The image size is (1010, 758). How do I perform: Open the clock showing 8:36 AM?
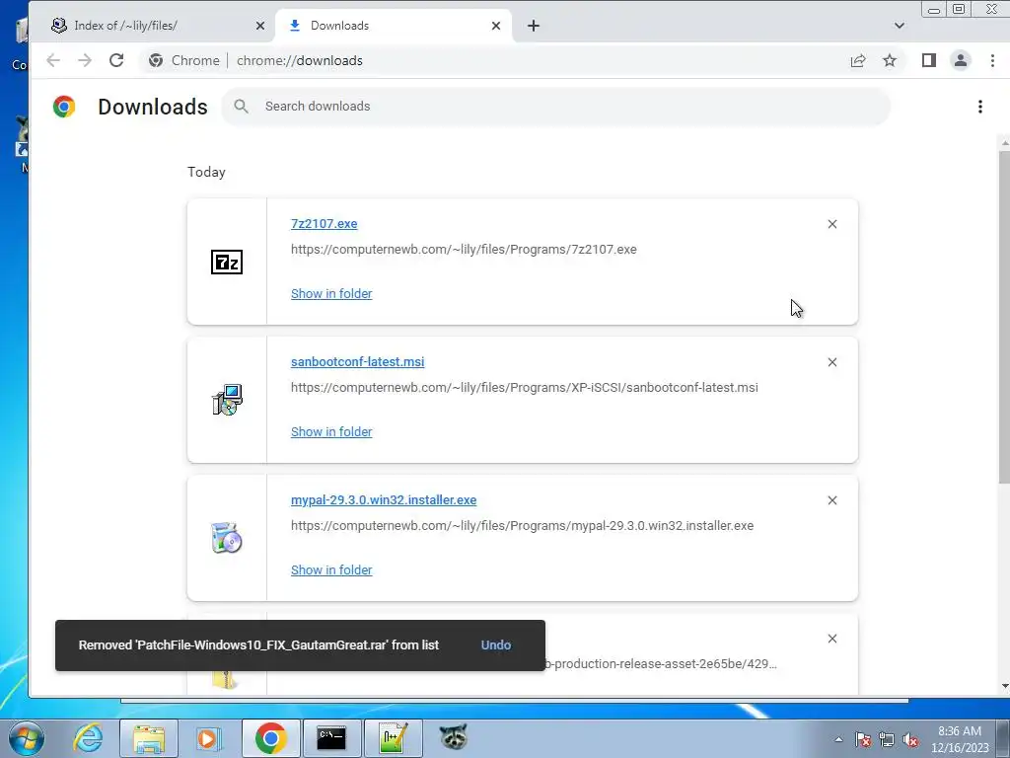pos(960,739)
